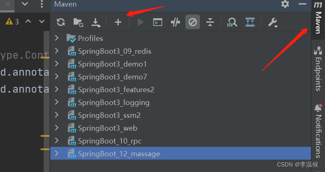Screen dimensions: 325x172
Task: Expand SpringBoot3_ssm2 project
Action: 57,115
